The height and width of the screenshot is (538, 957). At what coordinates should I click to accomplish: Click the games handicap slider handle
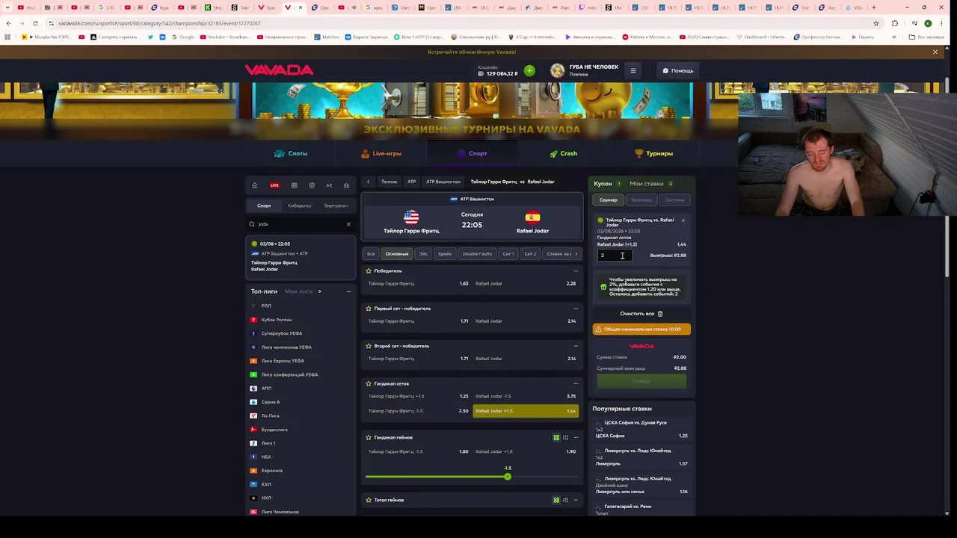(x=508, y=477)
